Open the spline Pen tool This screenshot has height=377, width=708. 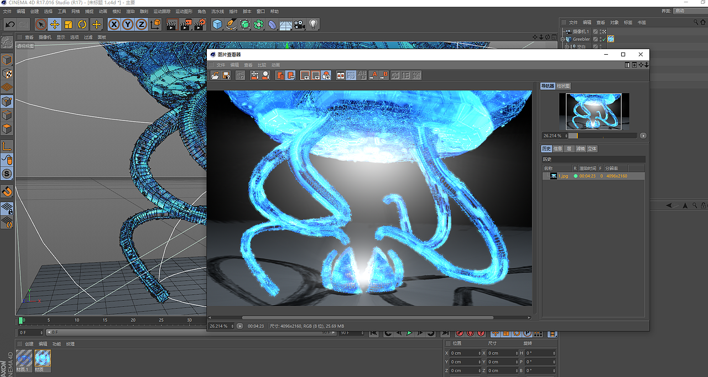click(x=231, y=24)
